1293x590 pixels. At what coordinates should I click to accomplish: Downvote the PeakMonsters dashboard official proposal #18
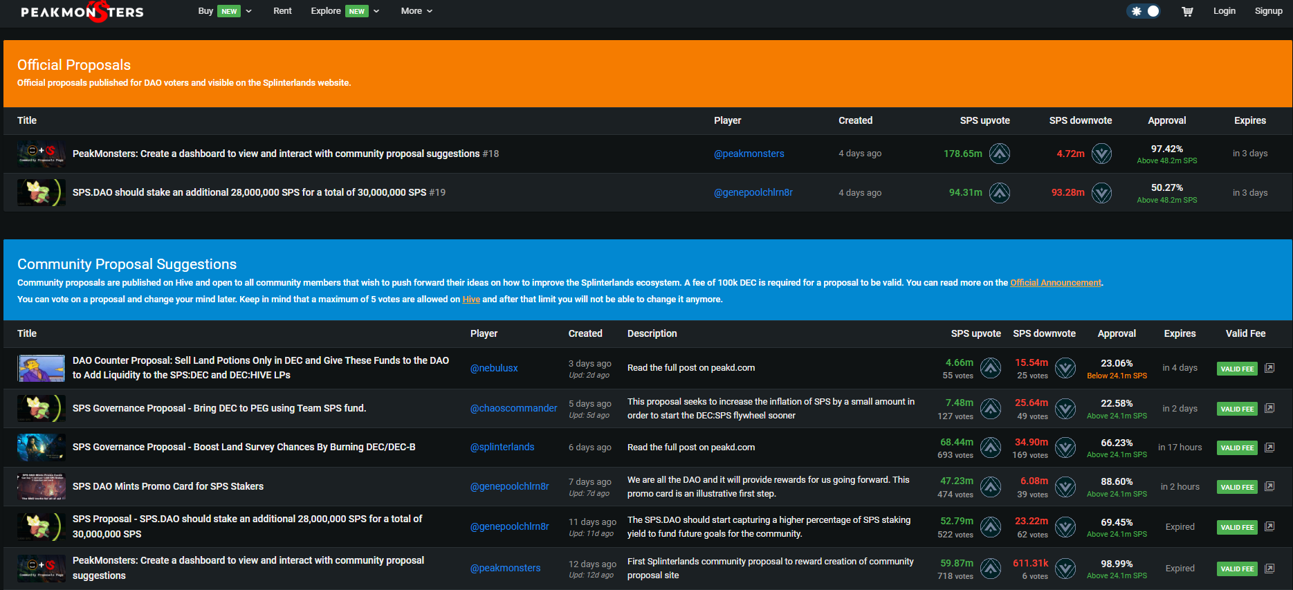[x=1101, y=154]
